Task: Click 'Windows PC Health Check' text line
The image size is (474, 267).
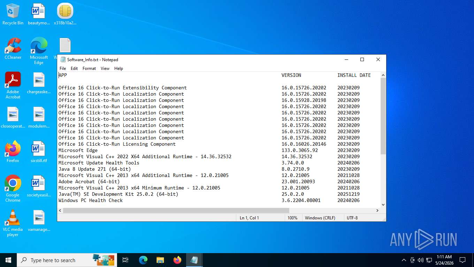Action: (x=91, y=200)
